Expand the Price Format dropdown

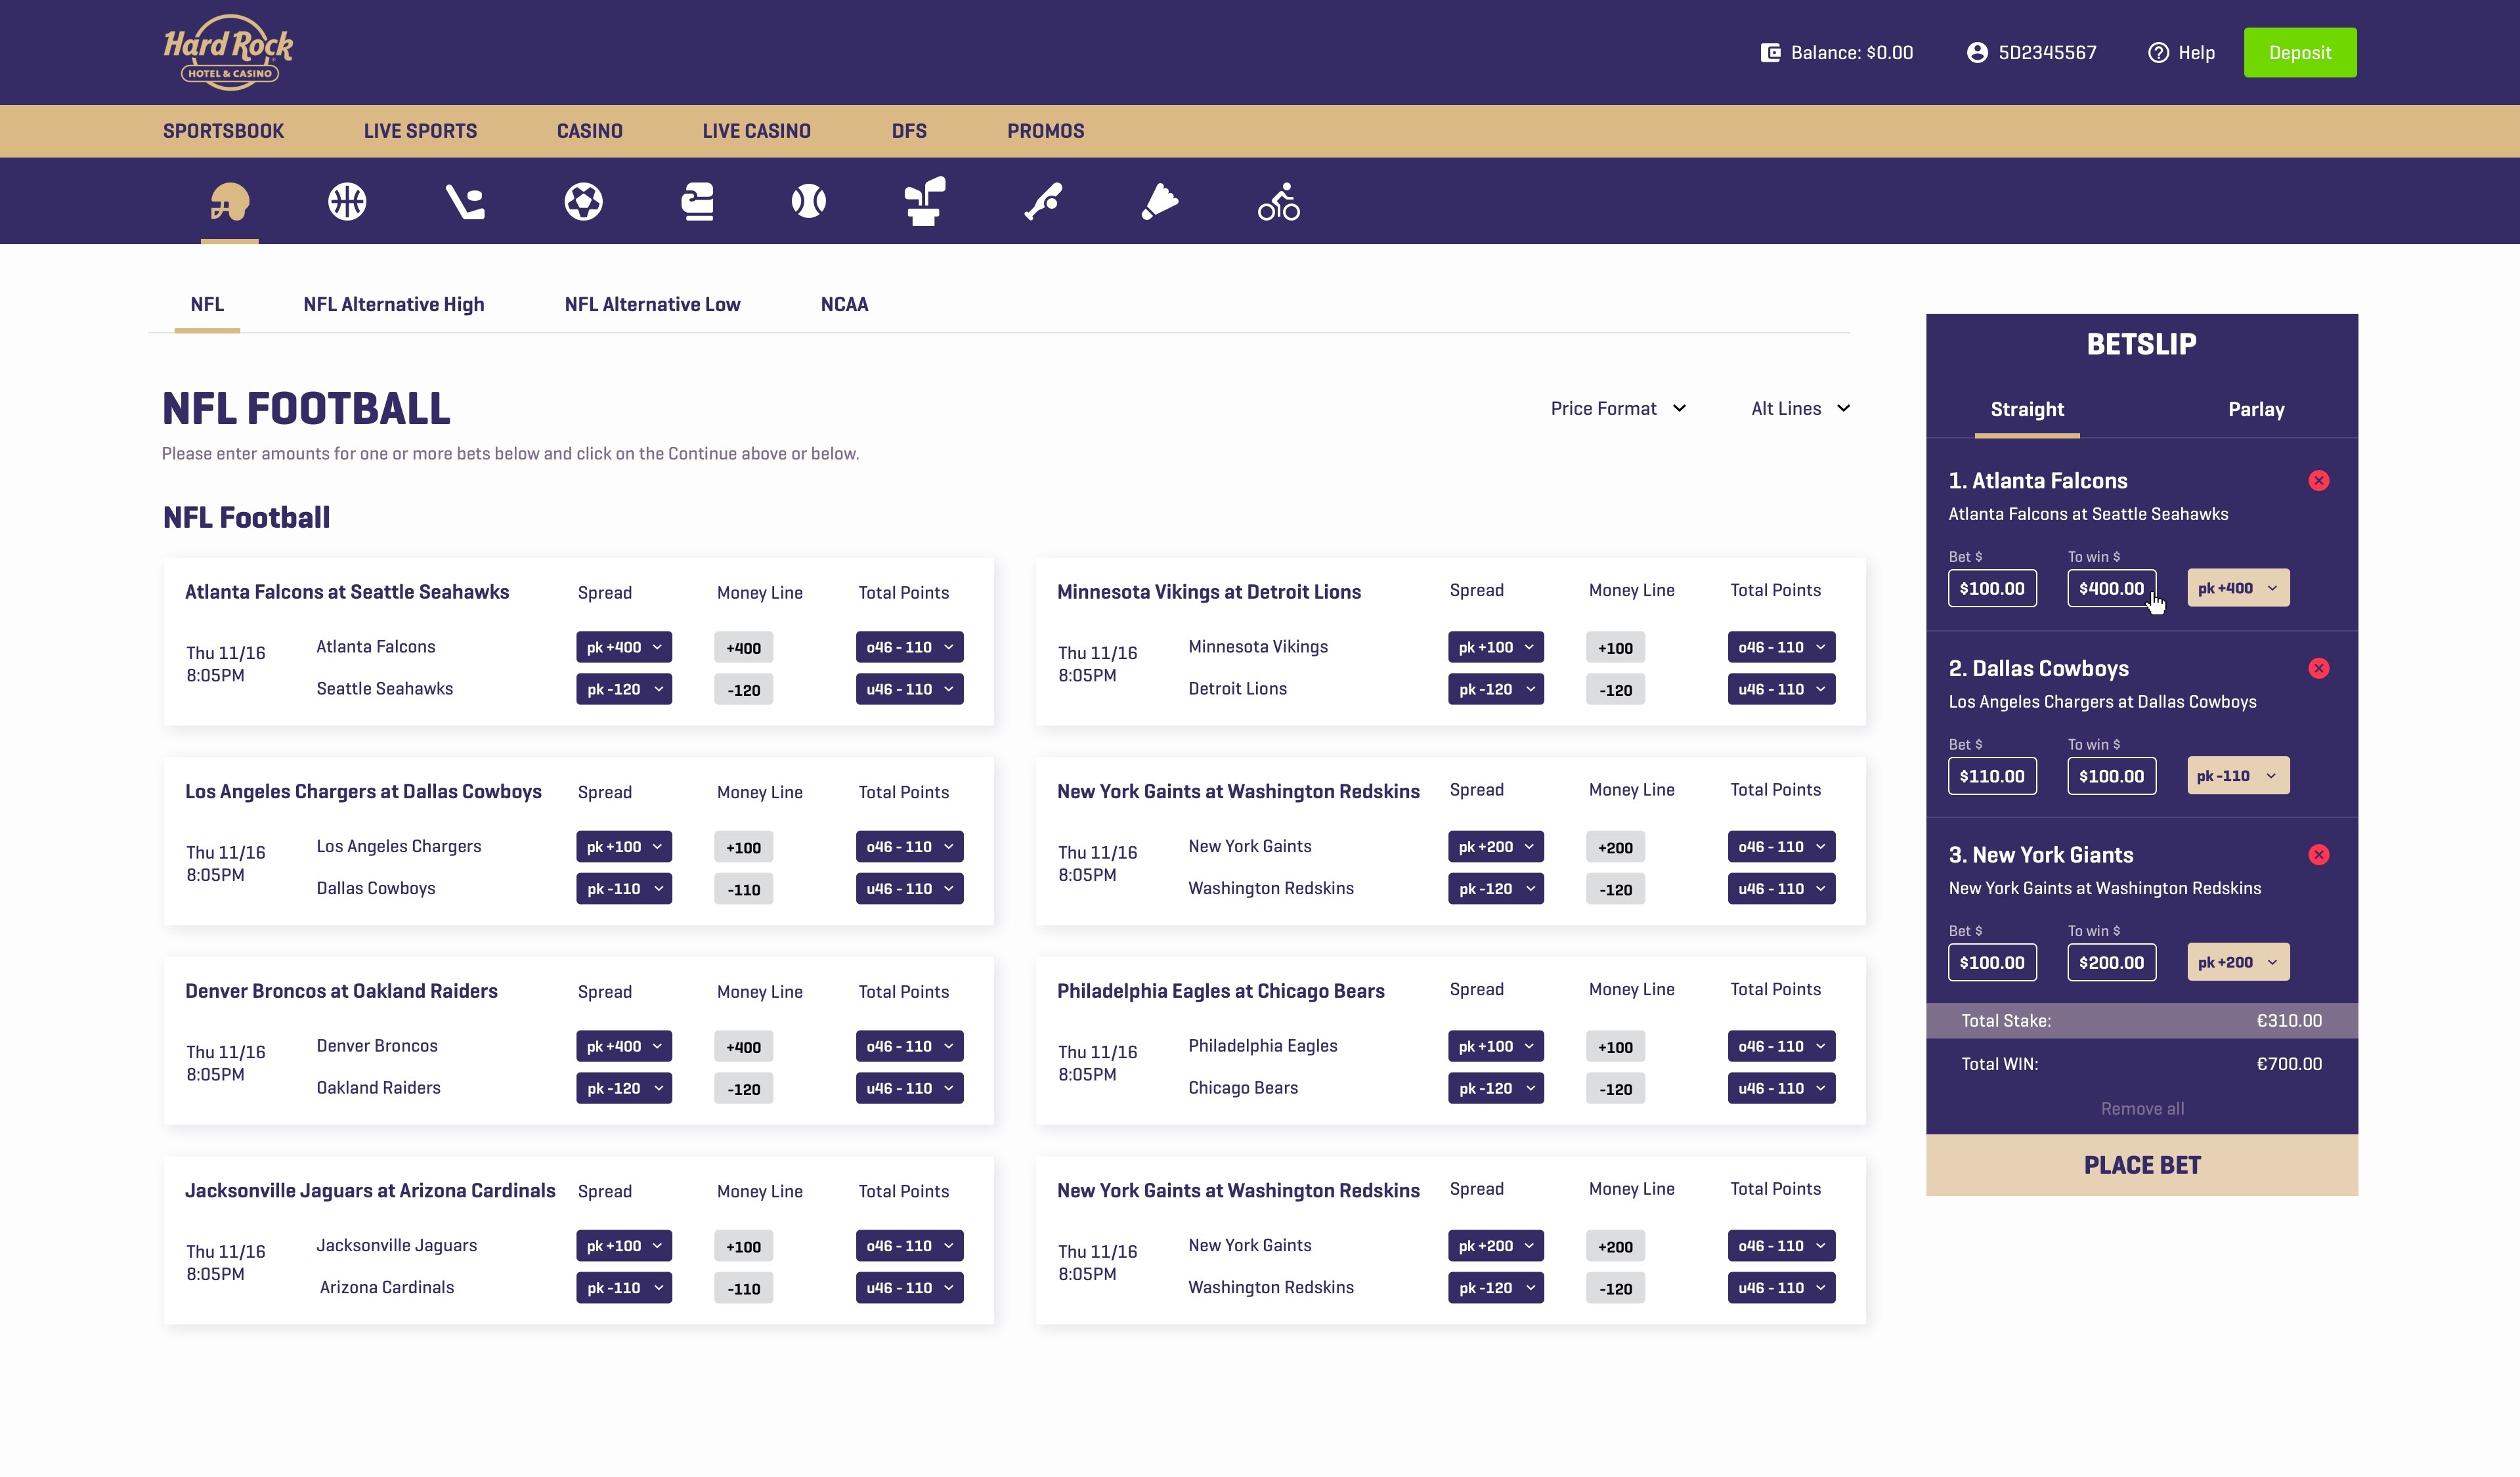[1618, 408]
